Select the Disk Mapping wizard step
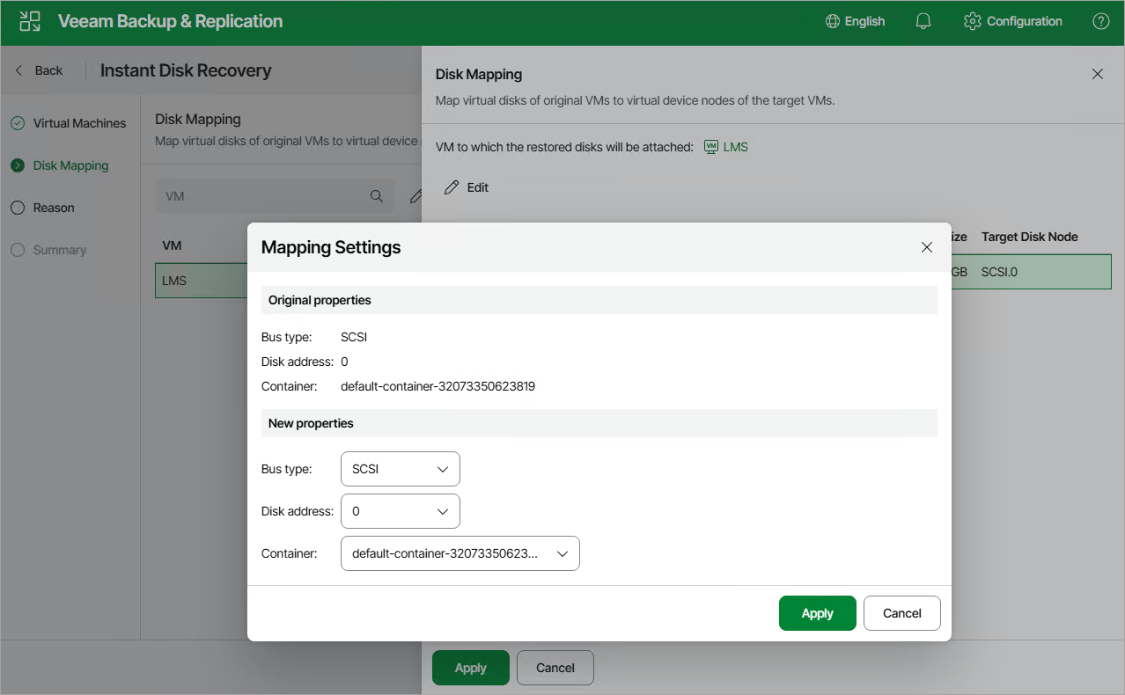 61,165
